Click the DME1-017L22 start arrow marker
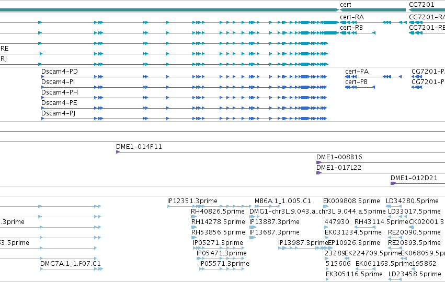This screenshot has height=282, width=445. coord(318,173)
